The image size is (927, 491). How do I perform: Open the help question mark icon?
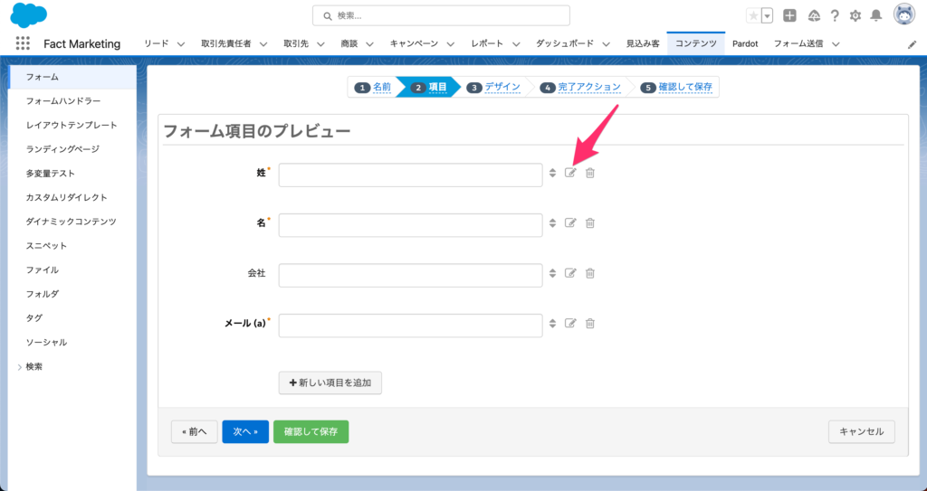pos(834,16)
